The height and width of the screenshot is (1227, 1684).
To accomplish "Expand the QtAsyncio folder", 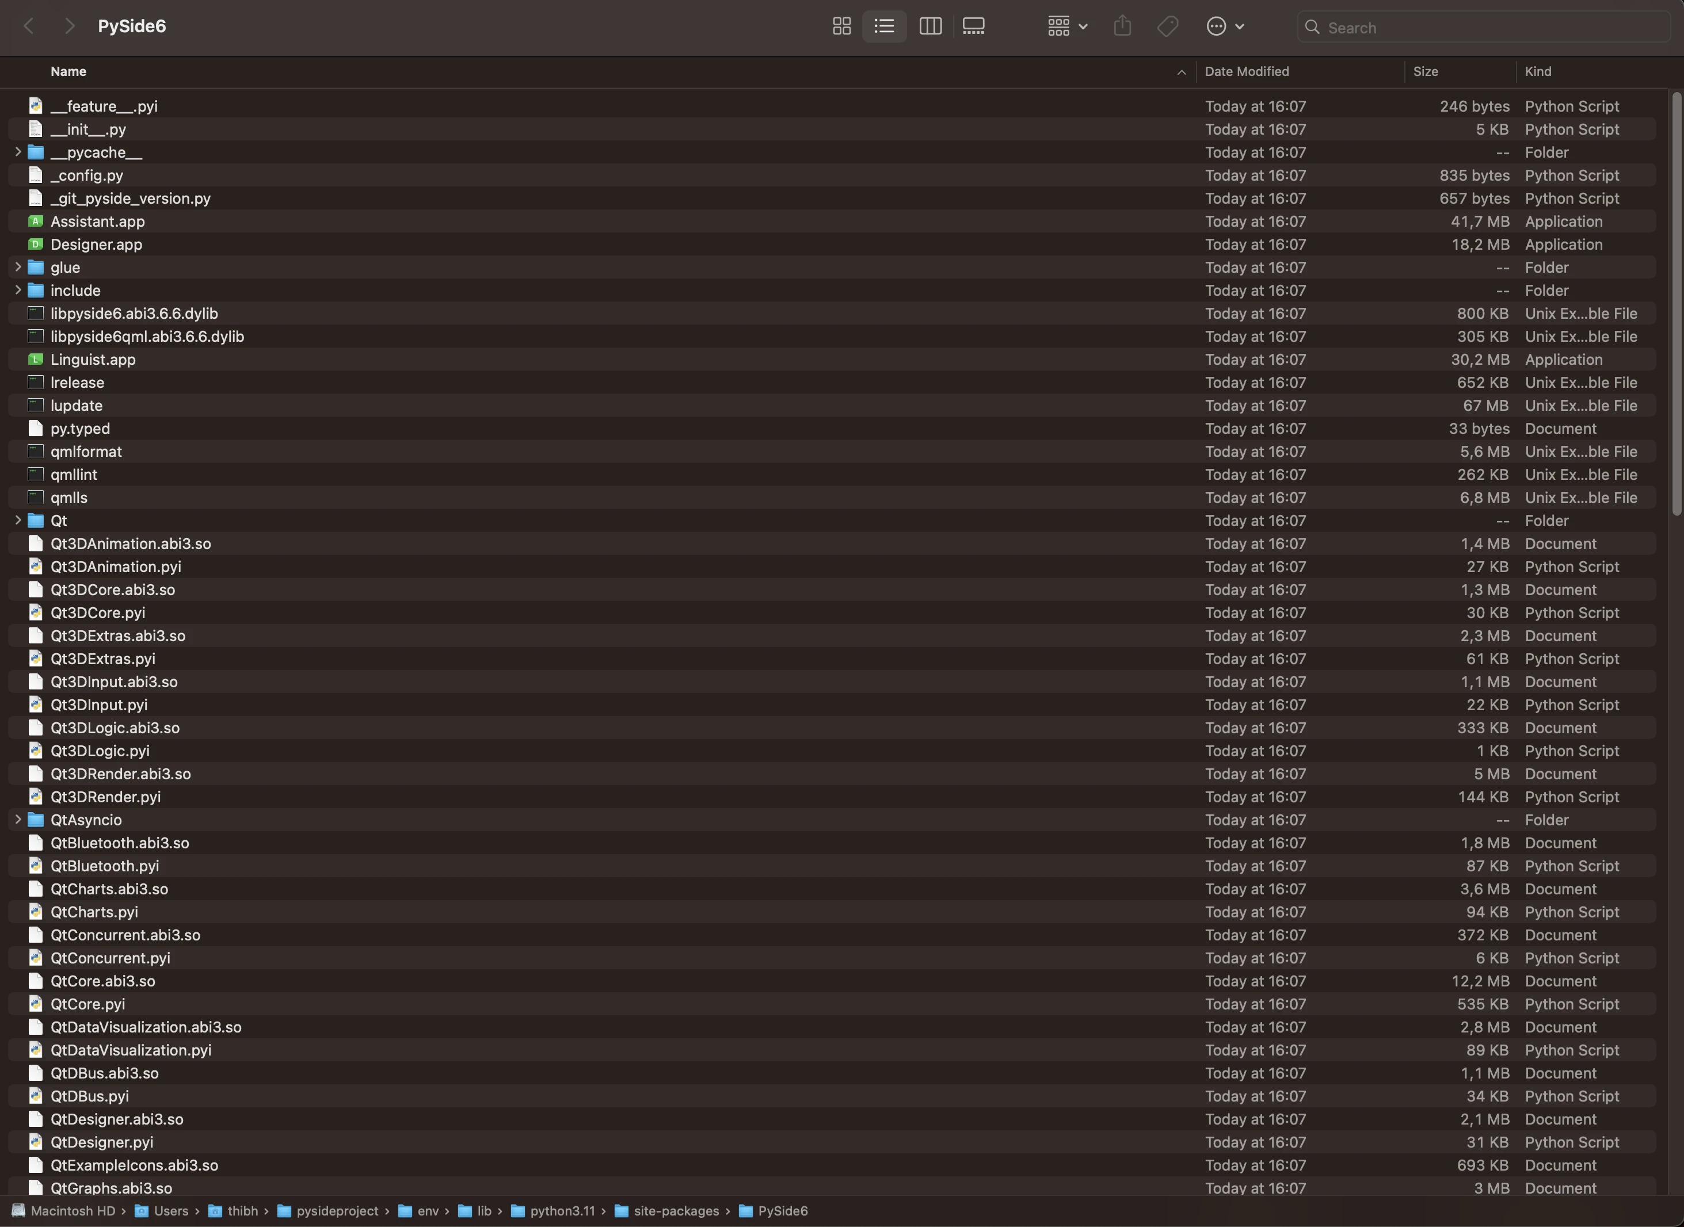I will [18, 819].
